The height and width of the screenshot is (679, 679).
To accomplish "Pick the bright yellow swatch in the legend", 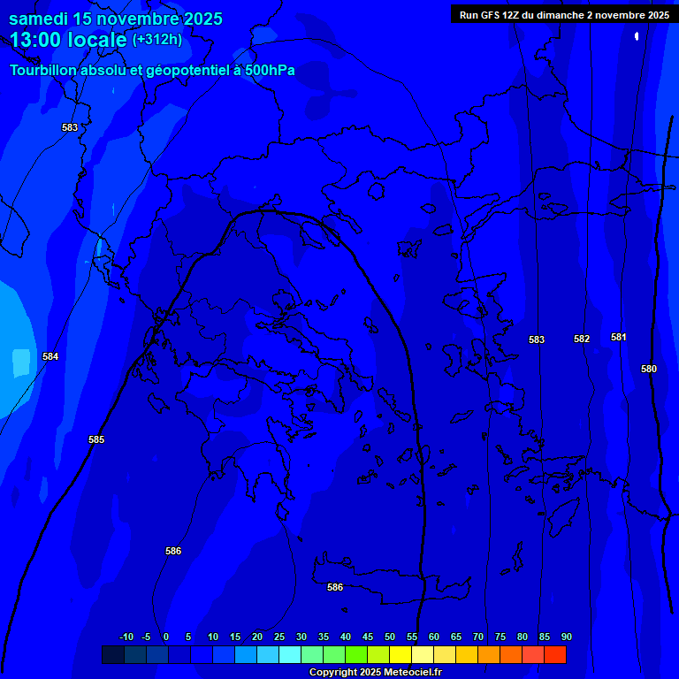I will (401, 655).
